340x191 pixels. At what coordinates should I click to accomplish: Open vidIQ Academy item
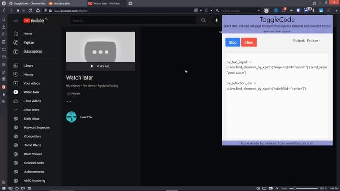pyautogui.click(x=35, y=181)
